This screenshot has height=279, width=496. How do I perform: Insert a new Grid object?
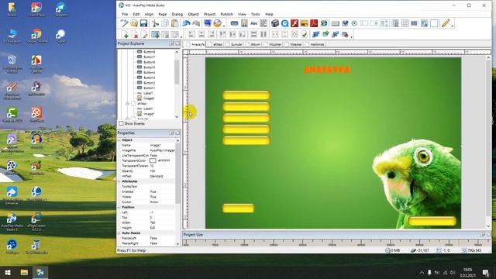pos(405,23)
